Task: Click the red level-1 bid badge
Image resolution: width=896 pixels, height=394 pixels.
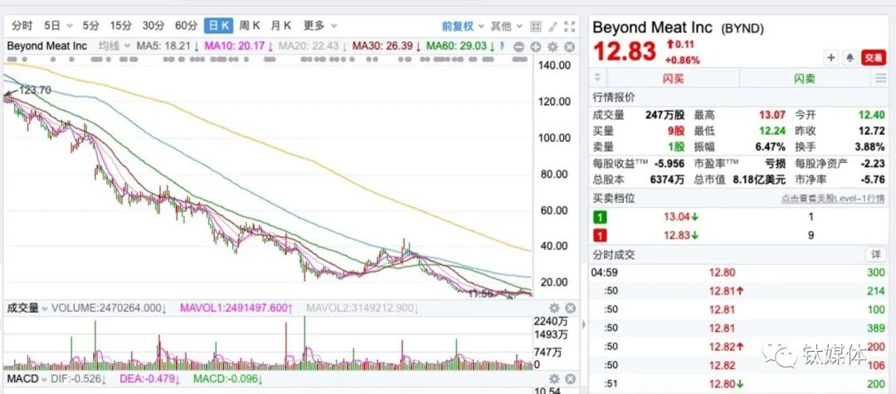Action: [x=600, y=235]
